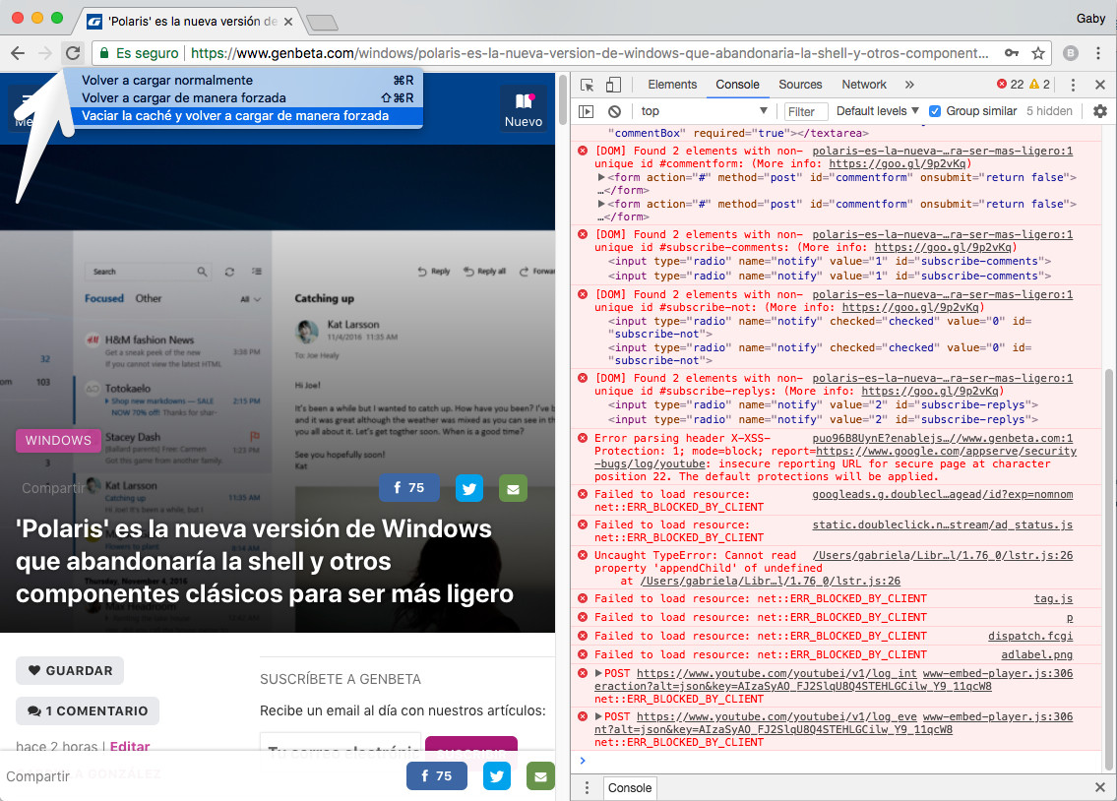Image resolution: width=1117 pixels, height=801 pixels.
Task: Open the customize DevTools three-dot menu
Action: click(x=1073, y=85)
